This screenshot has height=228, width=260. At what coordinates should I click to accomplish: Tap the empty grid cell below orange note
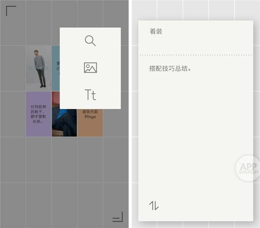(x=90, y=159)
